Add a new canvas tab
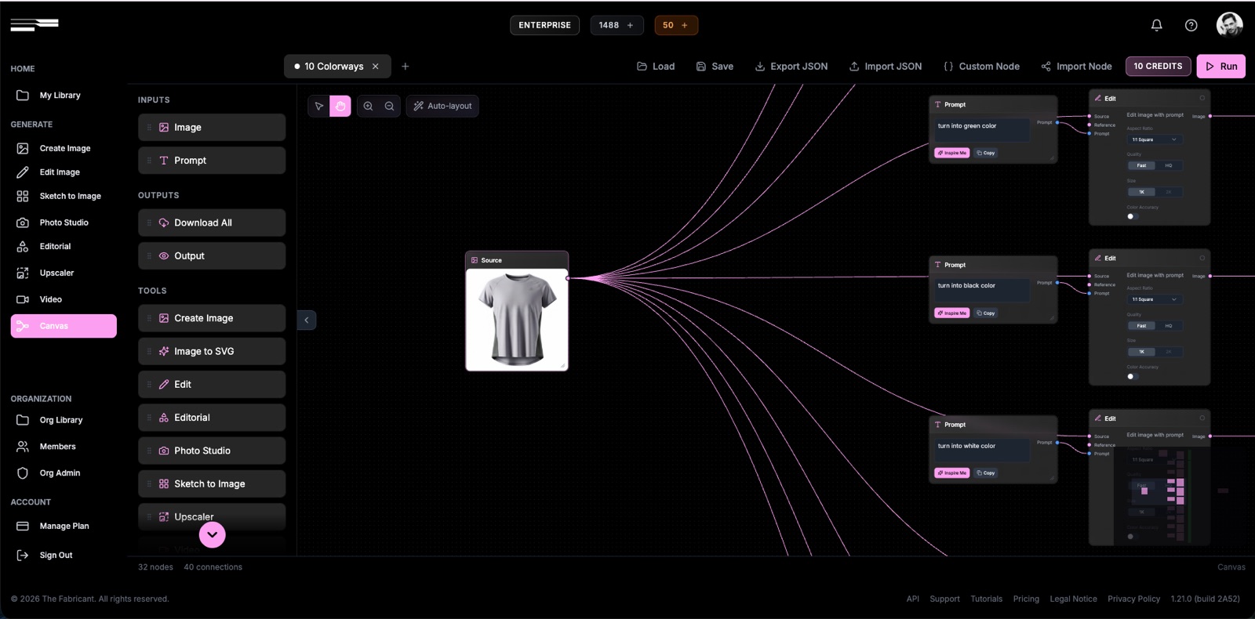Screen dimensions: 1255x619 tap(406, 67)
